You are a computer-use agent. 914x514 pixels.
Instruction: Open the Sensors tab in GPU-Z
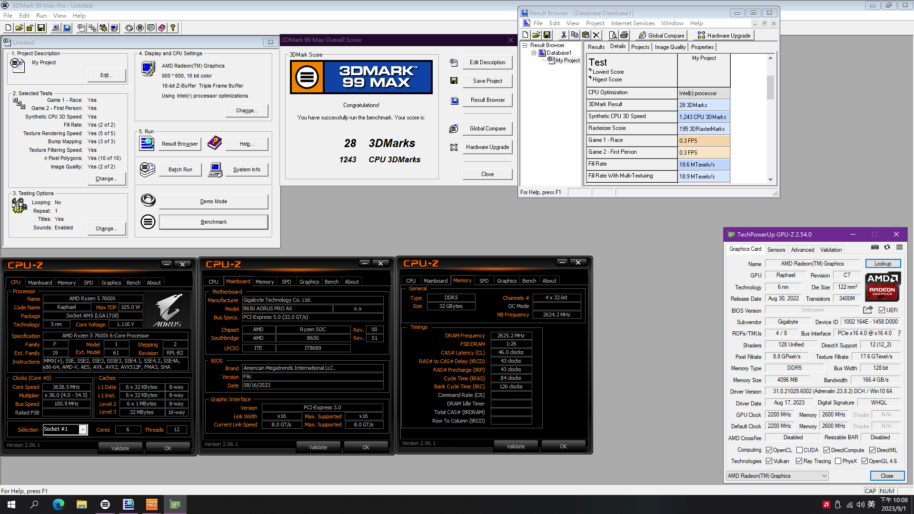(776, 250)
